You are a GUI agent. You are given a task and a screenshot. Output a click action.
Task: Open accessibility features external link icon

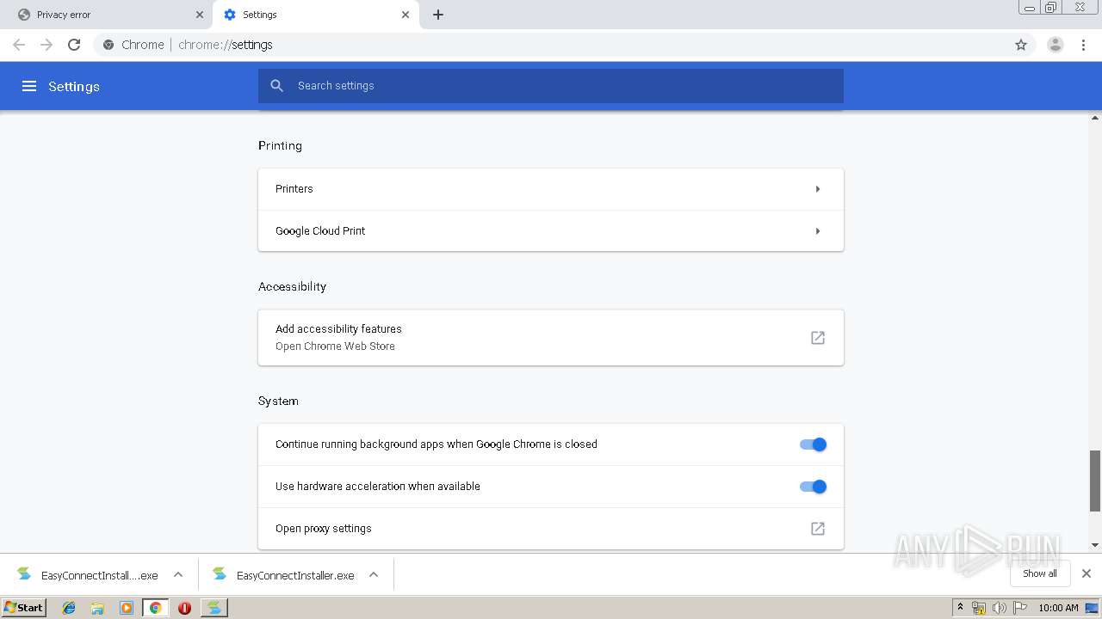pyautogui.click(x=818, y=338)
